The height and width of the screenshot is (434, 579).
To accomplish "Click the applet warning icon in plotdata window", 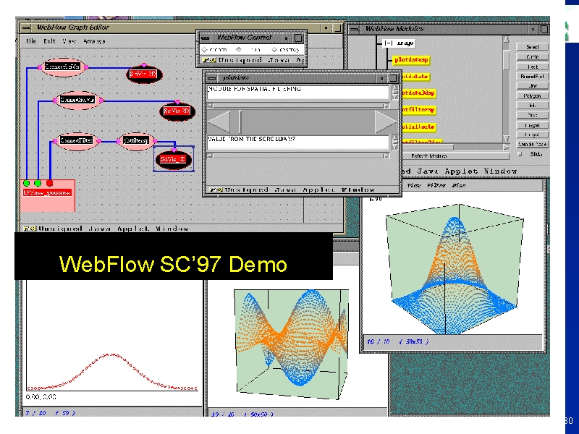I will (x=216, y=190).
